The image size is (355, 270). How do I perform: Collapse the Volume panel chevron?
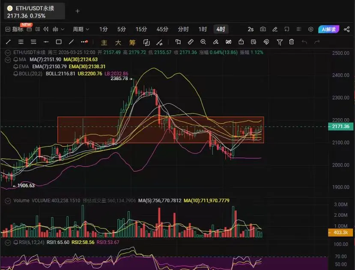point(8,201)
